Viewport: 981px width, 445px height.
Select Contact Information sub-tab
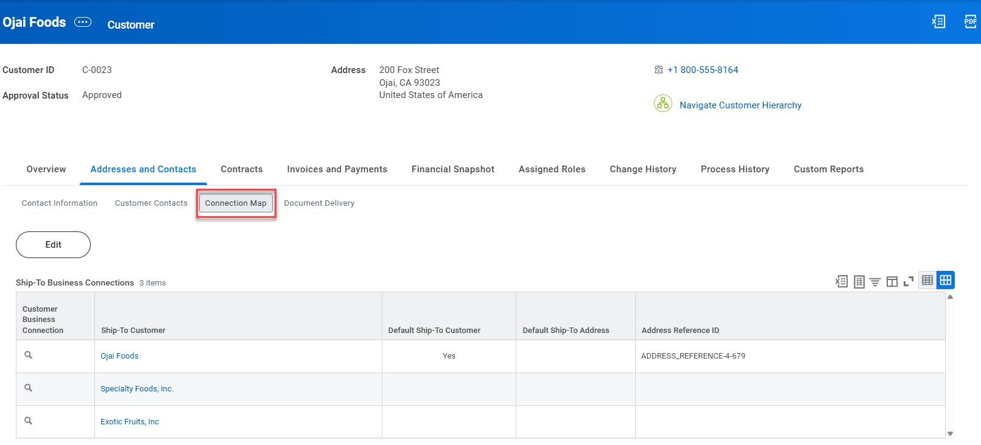[x=60, y=203]
